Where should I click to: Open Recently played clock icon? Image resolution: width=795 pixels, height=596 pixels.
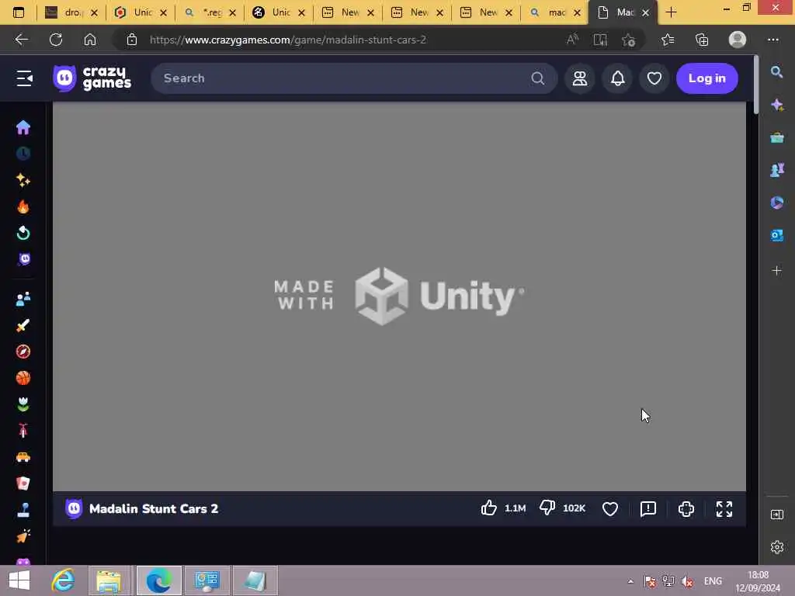point(23,153)
